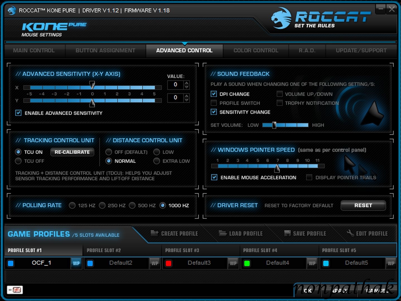Click the OCF_1 profile name

(x=42, y=263)
